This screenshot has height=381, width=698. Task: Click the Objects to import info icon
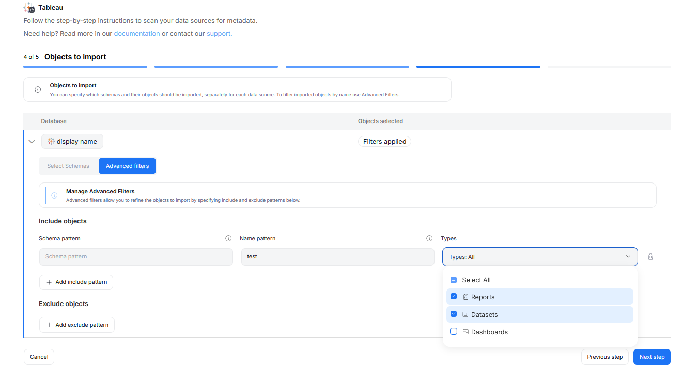click(x=38, y=89)
